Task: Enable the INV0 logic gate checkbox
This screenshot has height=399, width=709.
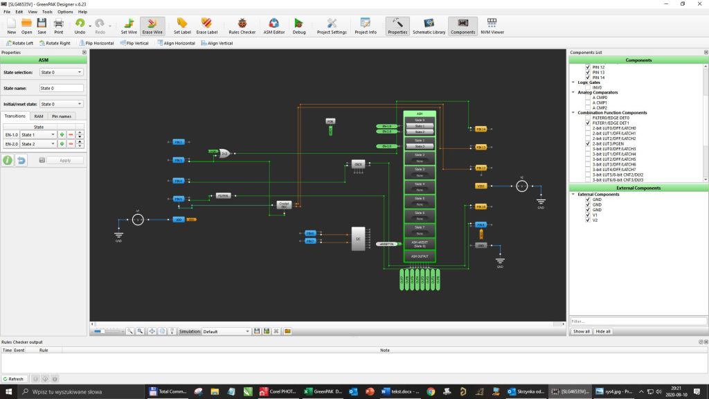Action: [589, 87]
